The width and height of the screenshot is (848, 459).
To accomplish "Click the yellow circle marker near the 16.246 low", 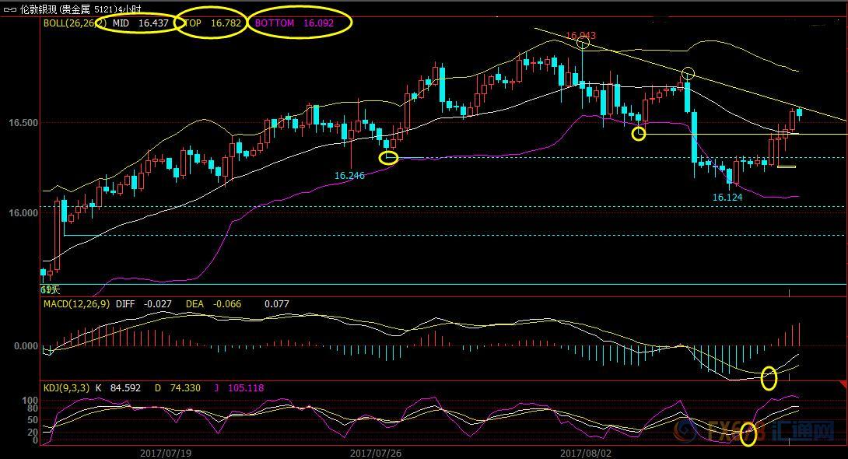I will (x=388, y=158).
